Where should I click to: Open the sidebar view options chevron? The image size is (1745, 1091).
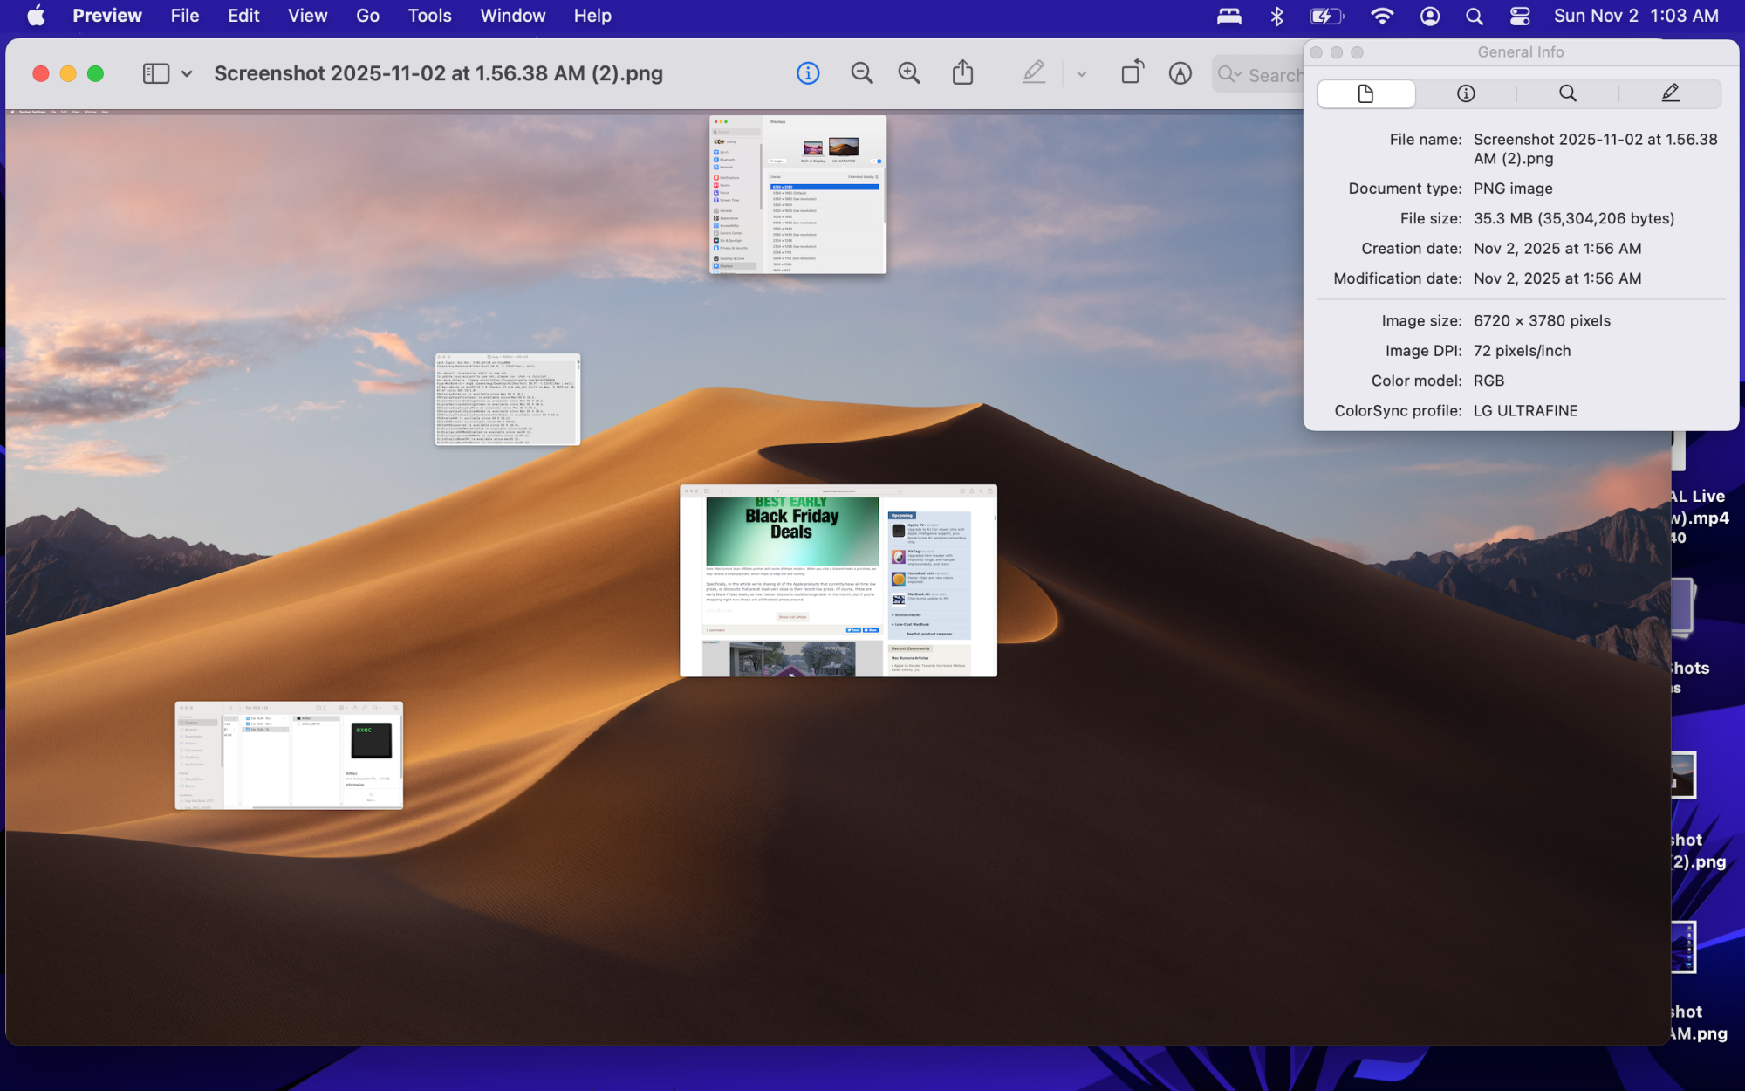(187, 73)
